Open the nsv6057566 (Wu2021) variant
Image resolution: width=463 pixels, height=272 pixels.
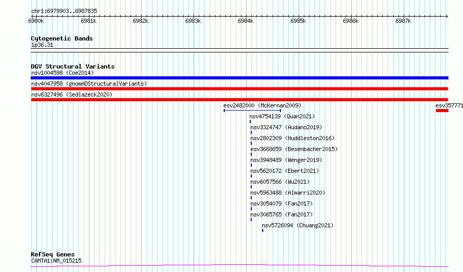pyautogui.click(x=280, y=182)
